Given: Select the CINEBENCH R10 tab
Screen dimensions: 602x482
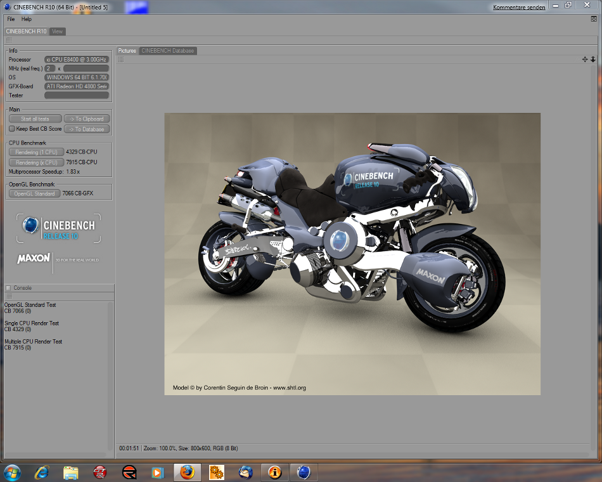Looking at the screenshot, I should [x=26, y=31].
